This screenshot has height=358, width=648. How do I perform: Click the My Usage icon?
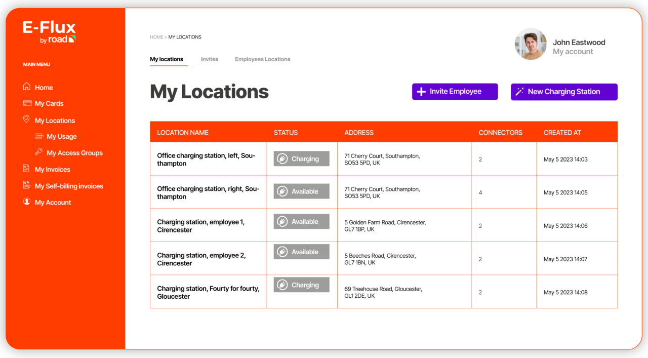(39, 136)
